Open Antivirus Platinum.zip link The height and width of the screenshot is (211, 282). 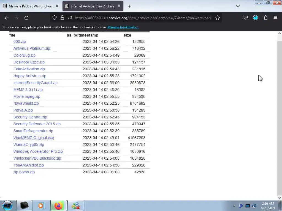tap(32, 48)
